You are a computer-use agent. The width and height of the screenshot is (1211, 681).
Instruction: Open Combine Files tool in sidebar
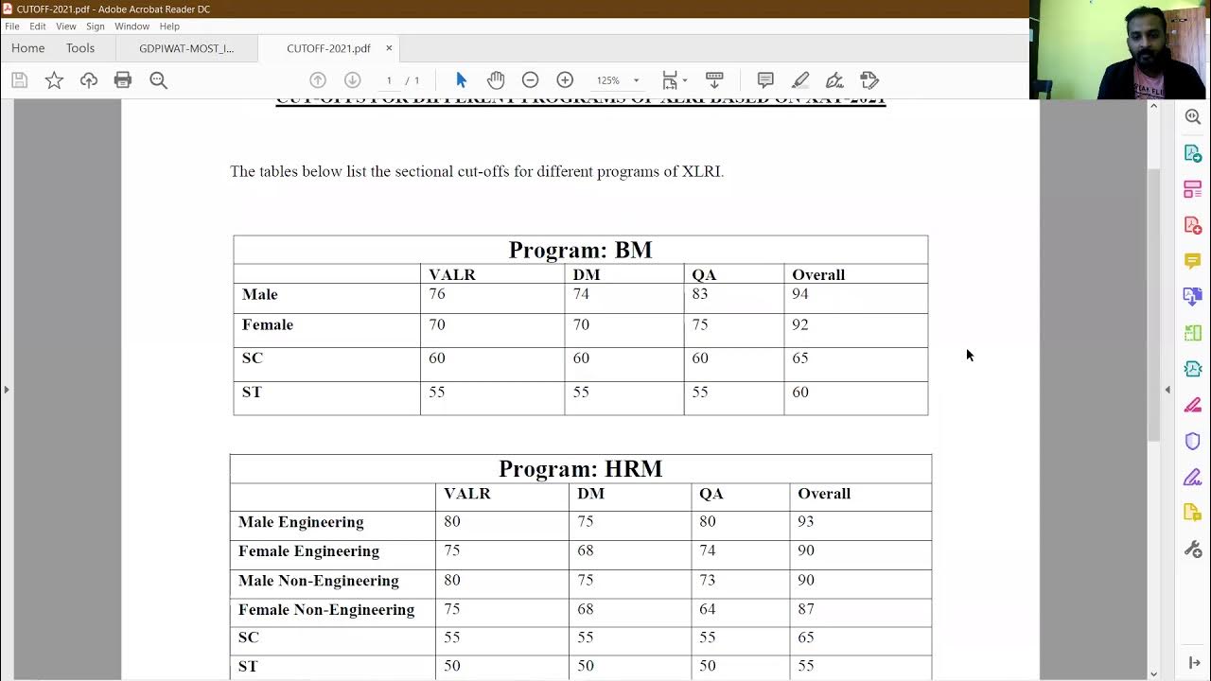1193,297
